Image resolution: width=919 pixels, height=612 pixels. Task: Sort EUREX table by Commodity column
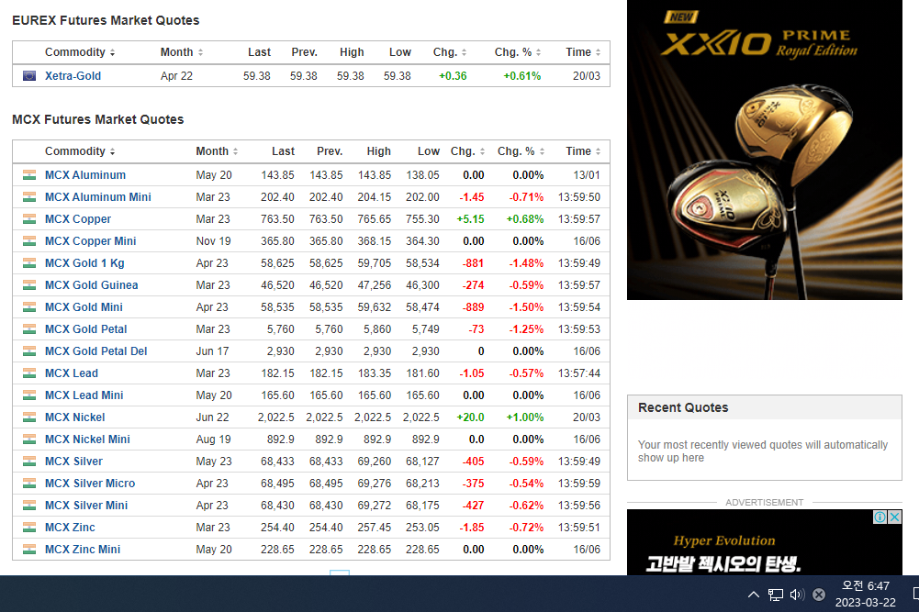pyautogui.click(x=80, y=52)
